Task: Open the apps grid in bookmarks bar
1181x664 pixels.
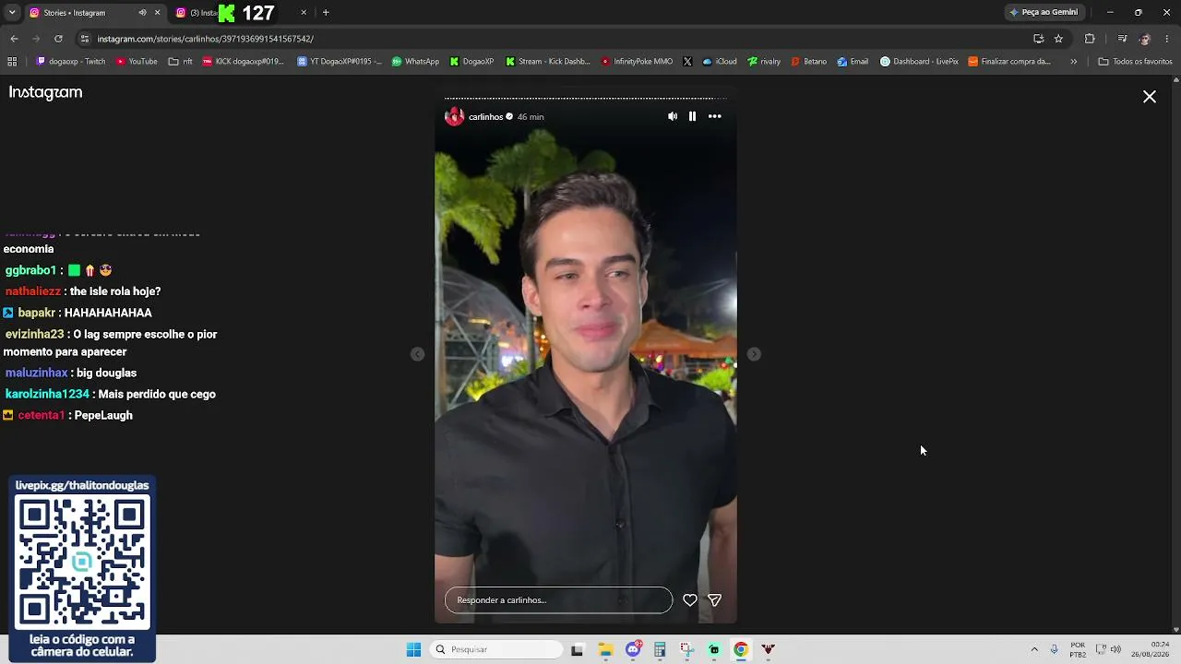Action: tap(12, 62)
